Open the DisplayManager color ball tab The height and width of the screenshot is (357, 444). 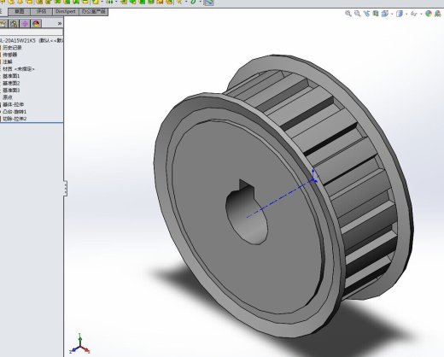36,24
